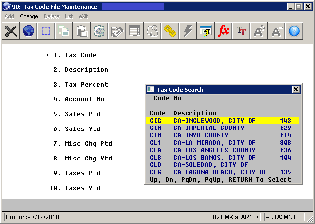This screenshot has width=315, height=224.
Task: Select the CIN CA-INYO COUNTY row
Action: point(222,135)
